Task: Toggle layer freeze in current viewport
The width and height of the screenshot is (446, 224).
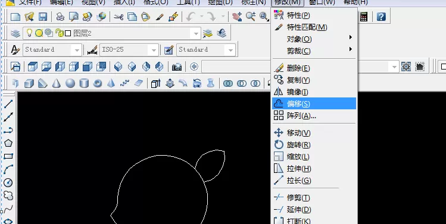Action: pos(49,33)
